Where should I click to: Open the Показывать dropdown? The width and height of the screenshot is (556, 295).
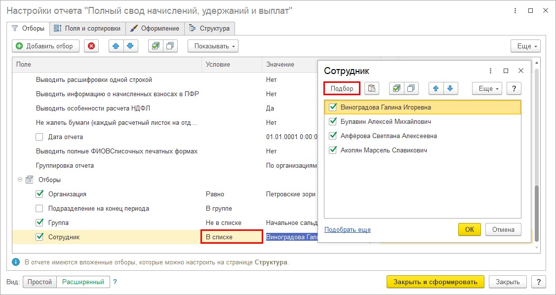click(x=213, y=46)
